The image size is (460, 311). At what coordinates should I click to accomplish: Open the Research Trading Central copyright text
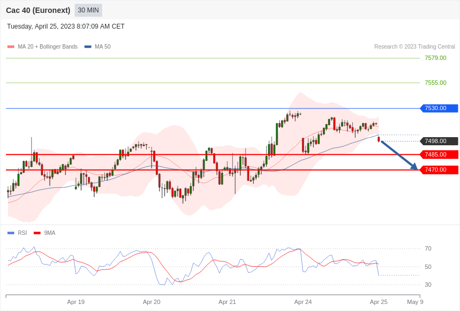click(415, 47)
